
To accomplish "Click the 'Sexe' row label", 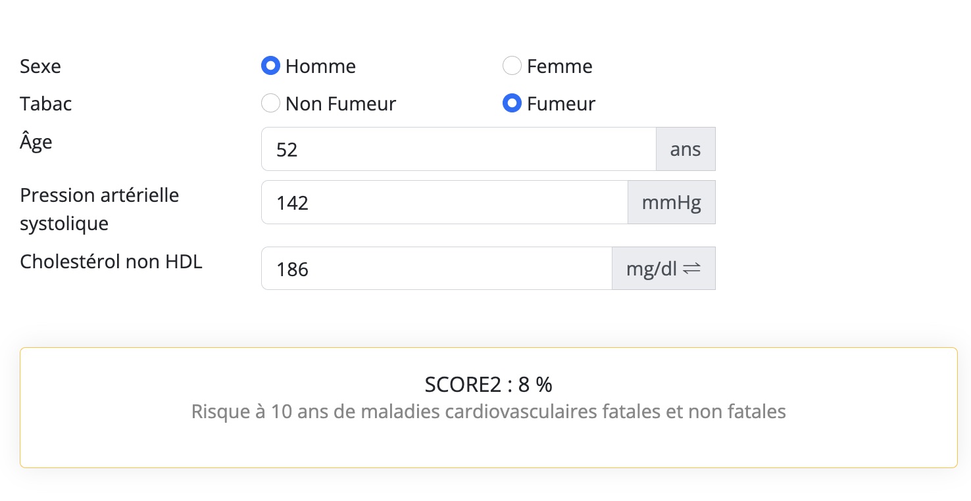I will tap(41, 66).
